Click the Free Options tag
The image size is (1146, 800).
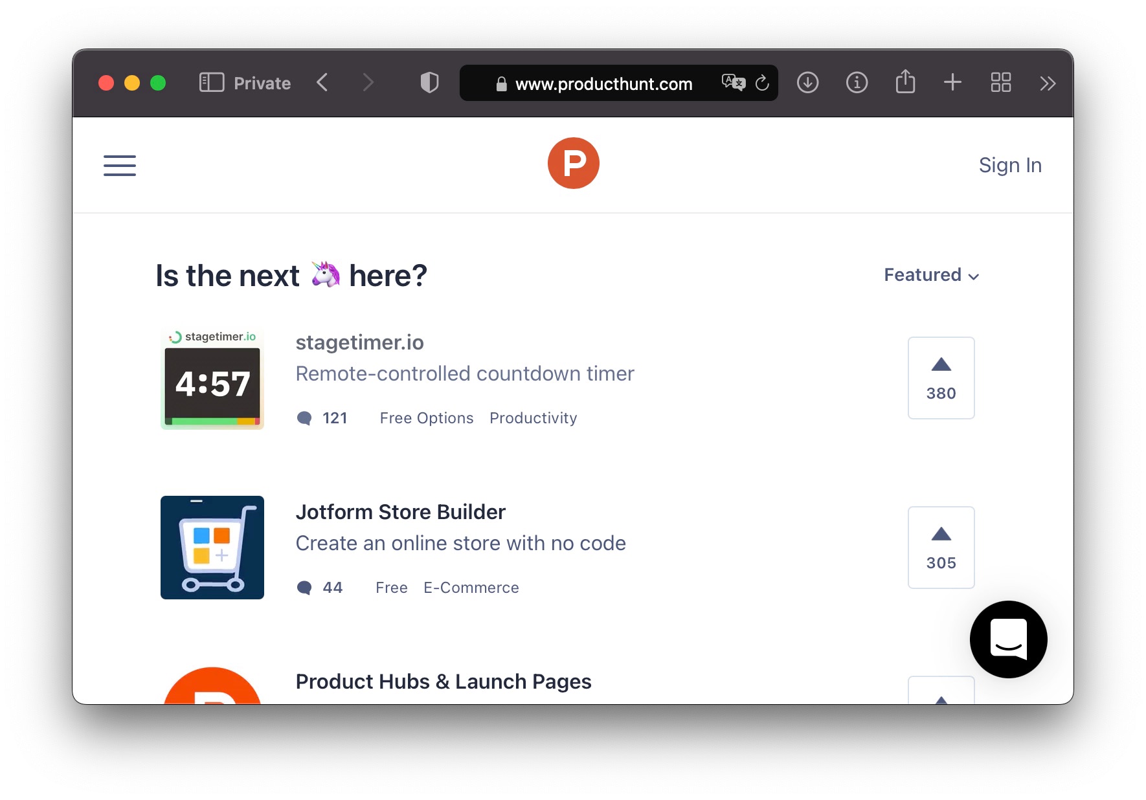427,418
